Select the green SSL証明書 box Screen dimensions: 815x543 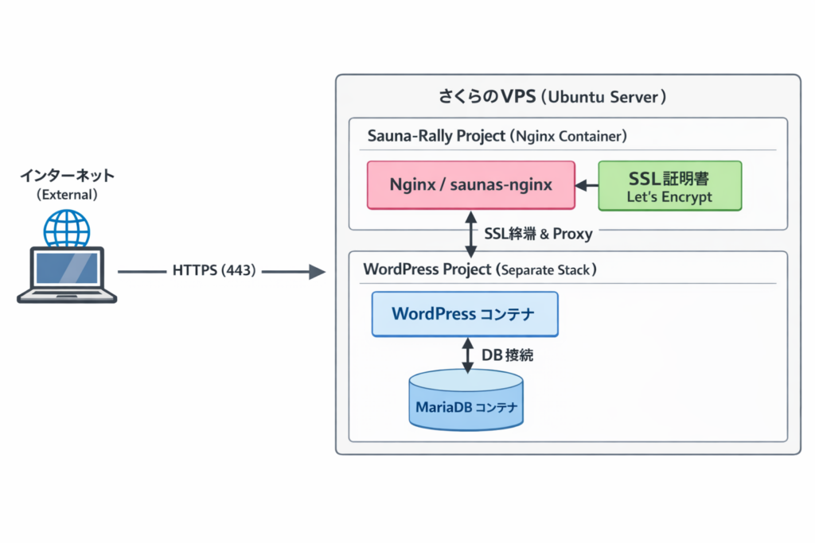669,185
